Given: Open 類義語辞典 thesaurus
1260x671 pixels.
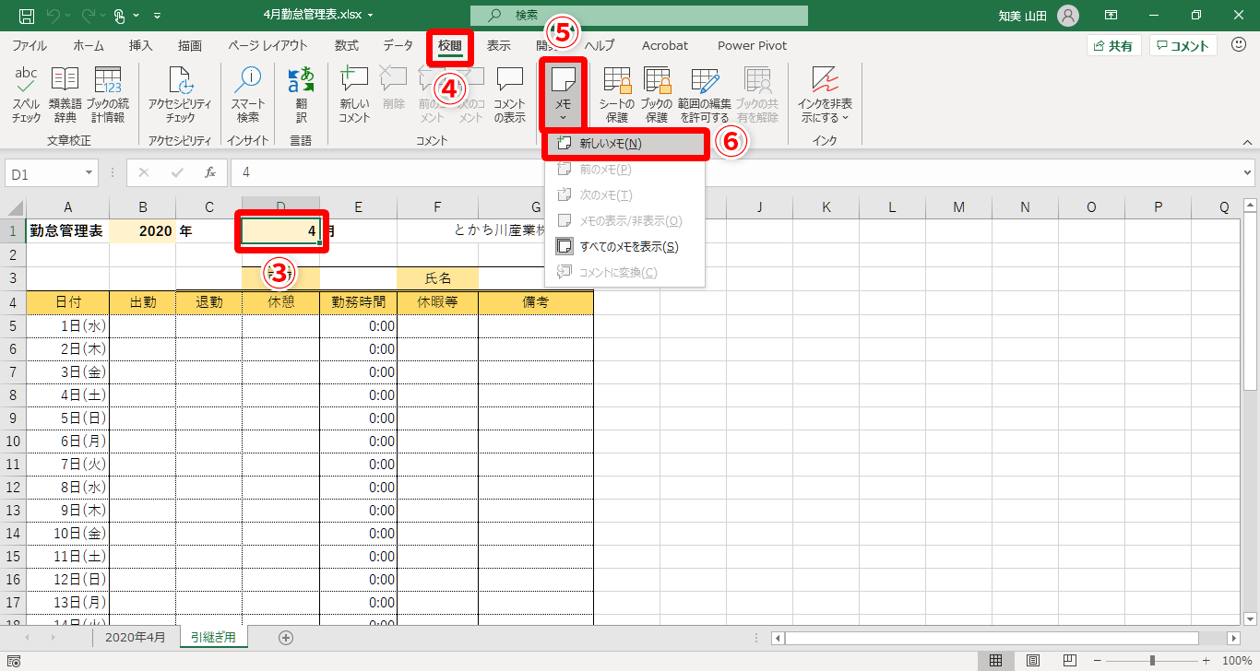Looking at the screenshot, I should 65,96.
